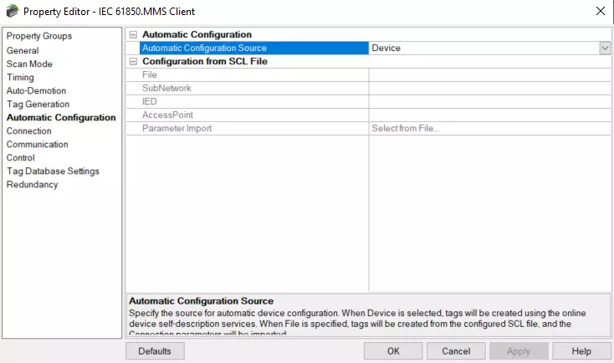Confirm with the OK button
The height and width of the screenshot is (363, 614).
(393, 350)
